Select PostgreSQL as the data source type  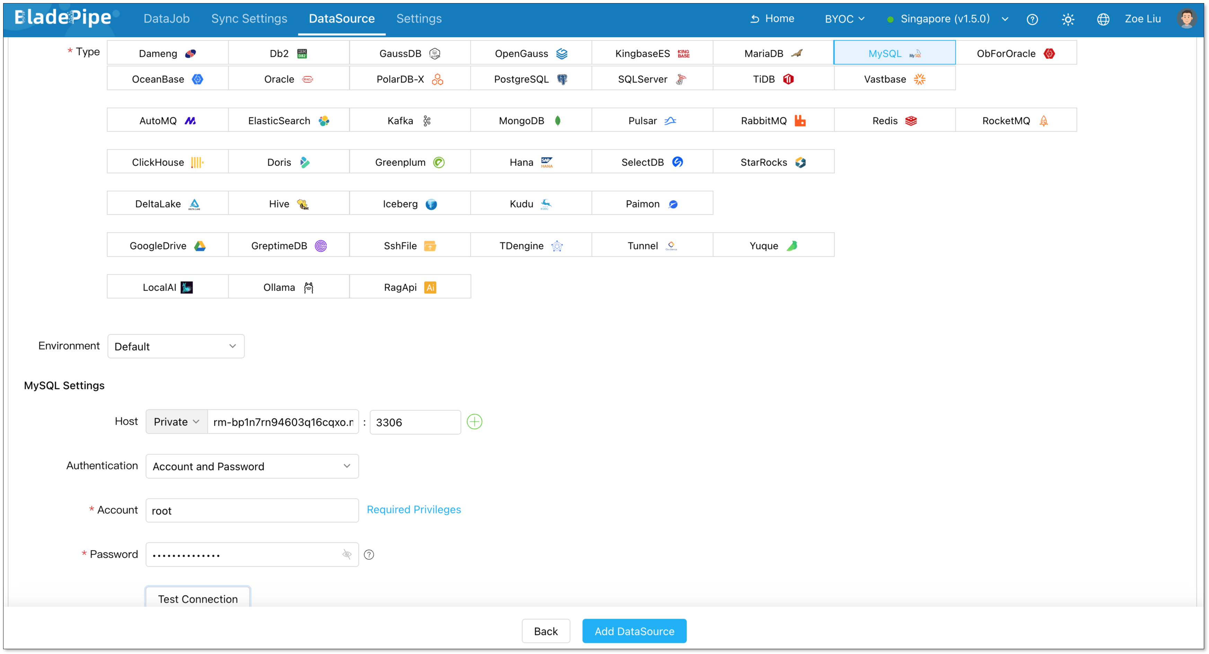coord(530,78)
